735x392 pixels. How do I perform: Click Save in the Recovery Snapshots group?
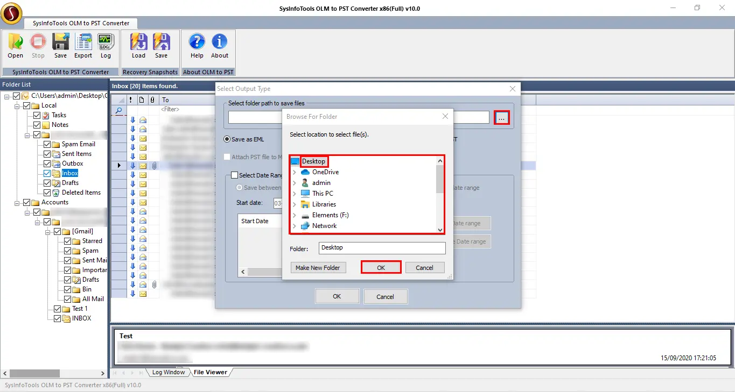pos(161,42)
